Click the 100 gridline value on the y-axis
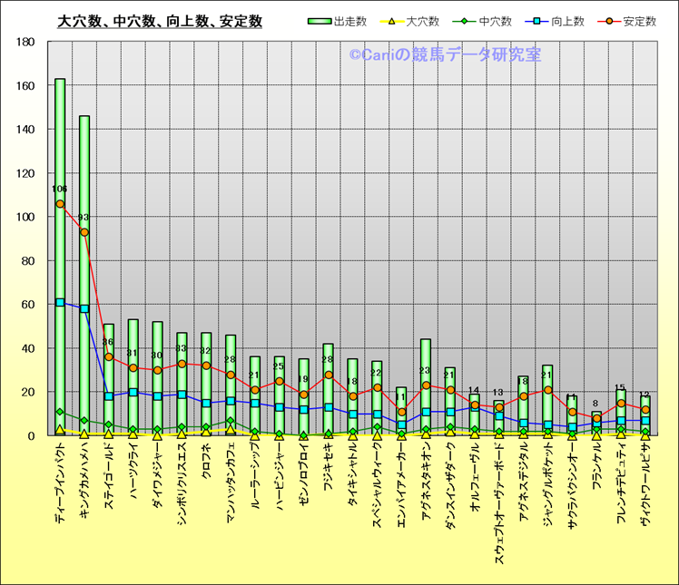Screen dimensions: 679x585 [x=25, y=217]
